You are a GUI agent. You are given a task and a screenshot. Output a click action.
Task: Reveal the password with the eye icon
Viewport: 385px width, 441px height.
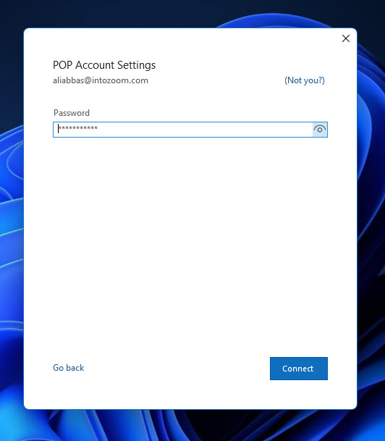320,130
